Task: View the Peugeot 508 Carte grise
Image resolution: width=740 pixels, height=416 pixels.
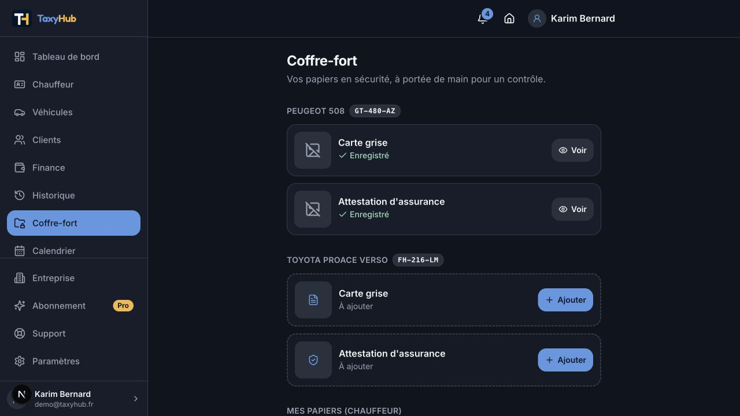Action: [x=572, y=150]
